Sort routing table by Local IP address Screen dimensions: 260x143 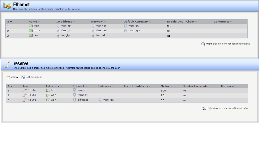137,86
